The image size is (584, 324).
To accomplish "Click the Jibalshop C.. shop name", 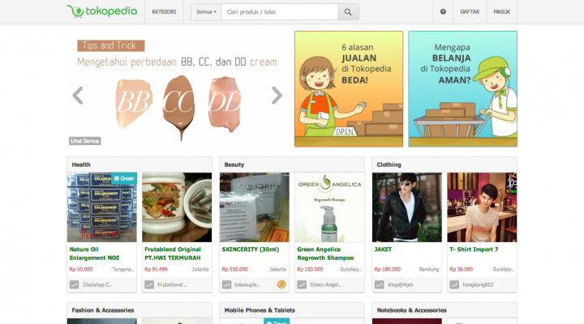I will (x=97, y=284).
